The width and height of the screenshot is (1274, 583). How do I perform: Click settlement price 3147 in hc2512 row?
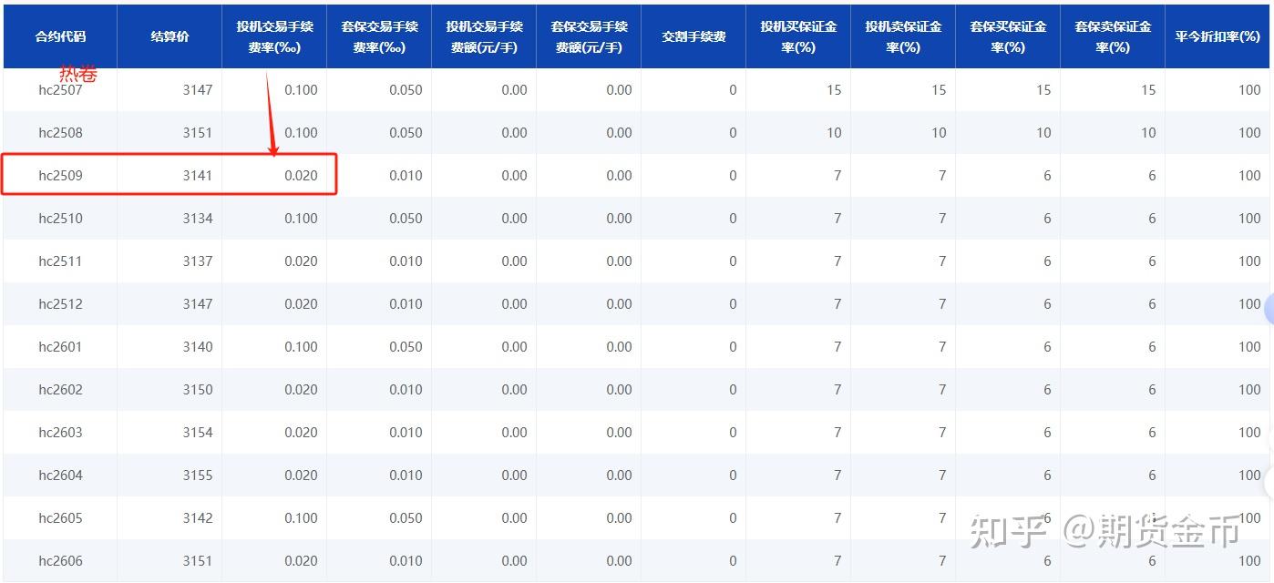[197, 304]
